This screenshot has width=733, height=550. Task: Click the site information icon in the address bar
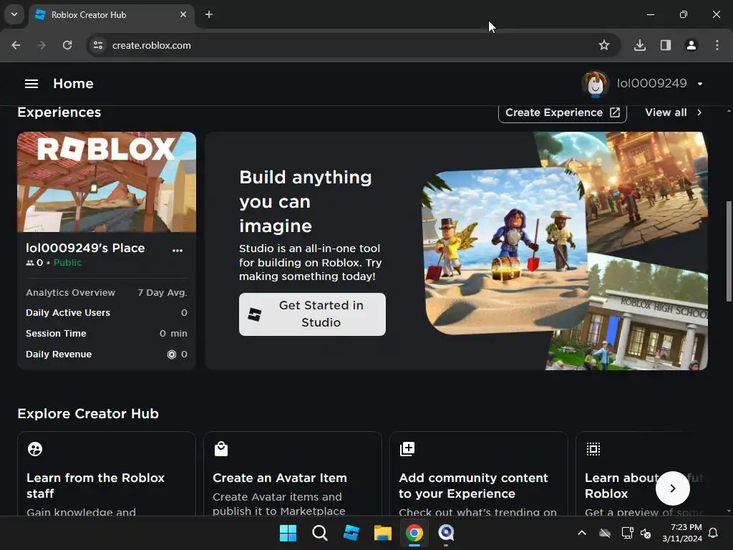pos(98,45)
